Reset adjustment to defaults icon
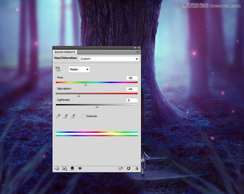This screenshot has height=194, width=244. coord(129,168)
